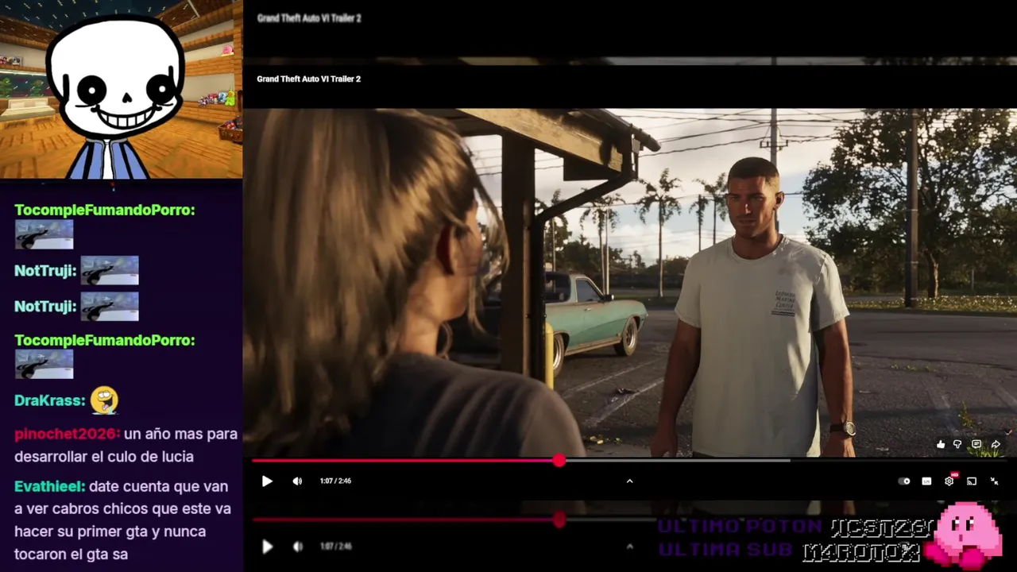Click the message 'desarrollar el culo de lucia'

point(104,457)
